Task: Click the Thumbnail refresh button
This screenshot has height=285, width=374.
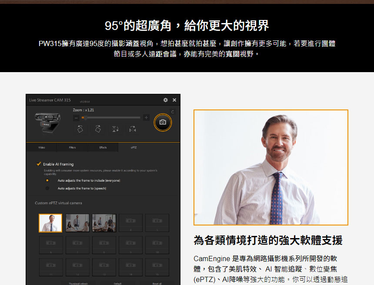Action: click(x=78, y=283)
